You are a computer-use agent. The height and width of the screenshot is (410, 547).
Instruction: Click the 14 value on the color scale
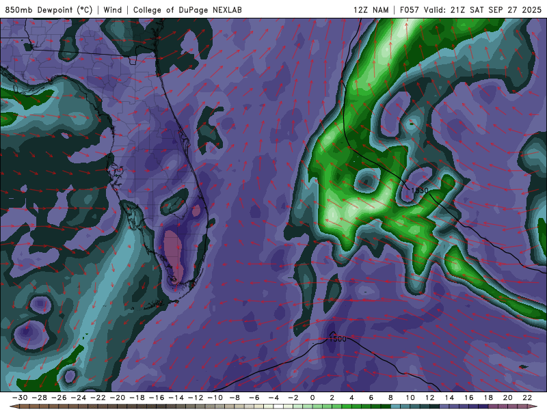tap(449, 398)
